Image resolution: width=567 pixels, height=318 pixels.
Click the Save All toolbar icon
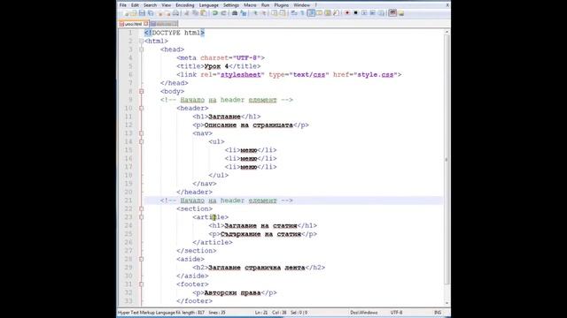click(x=151, y=13)
